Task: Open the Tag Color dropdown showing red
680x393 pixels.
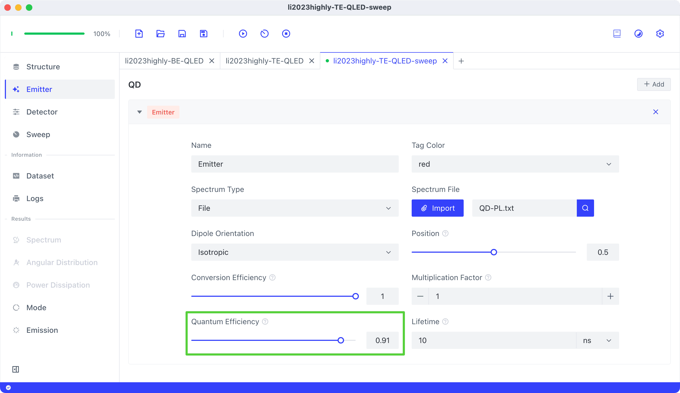Action: (x=515, y=164)
